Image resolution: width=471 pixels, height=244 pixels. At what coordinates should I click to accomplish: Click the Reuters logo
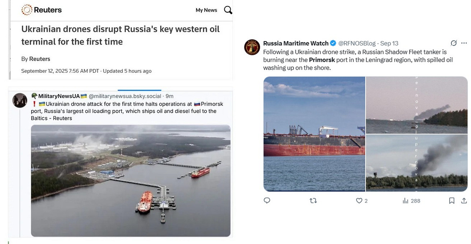tap(42, 10)
